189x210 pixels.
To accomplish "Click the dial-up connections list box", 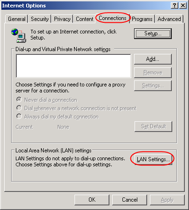I will click(74, 66).
